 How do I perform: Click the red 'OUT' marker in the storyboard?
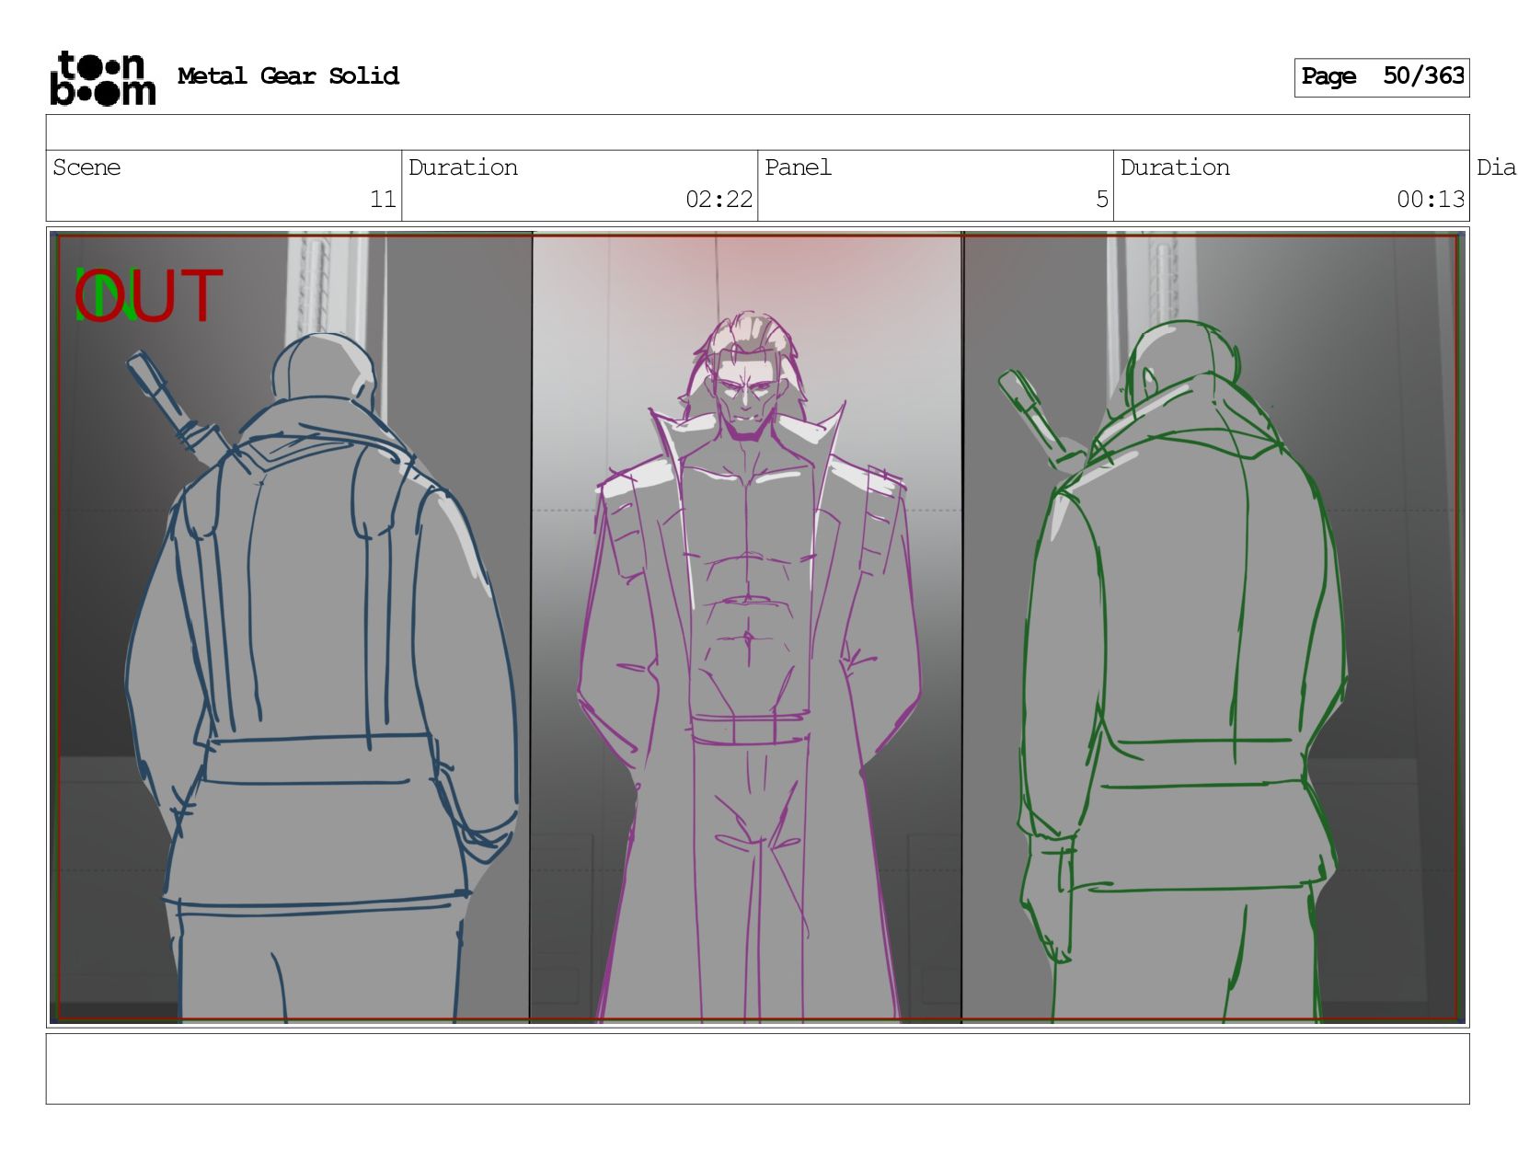pos(149,295)
